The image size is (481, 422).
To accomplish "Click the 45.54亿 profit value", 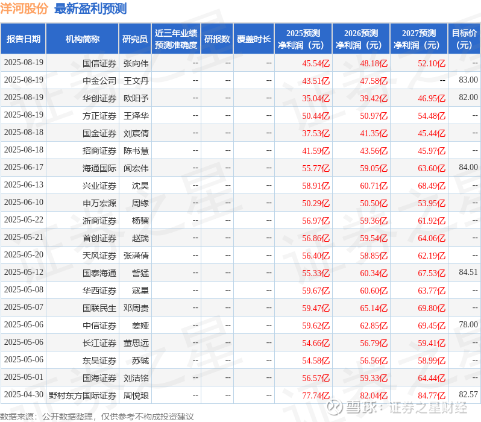I will 316,63.
